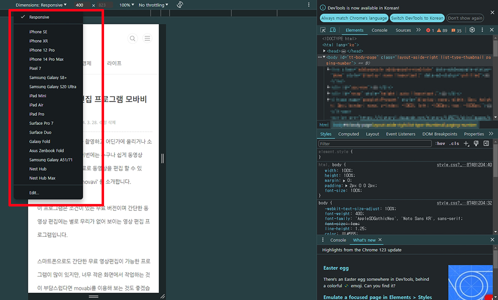Click the page search magnifier icon
The image size is (498, 300).
(x=132, y=38)
